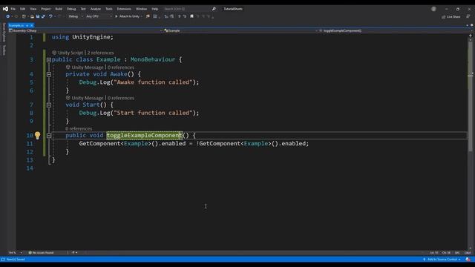Click Add to Source Control button

[442, 260]
